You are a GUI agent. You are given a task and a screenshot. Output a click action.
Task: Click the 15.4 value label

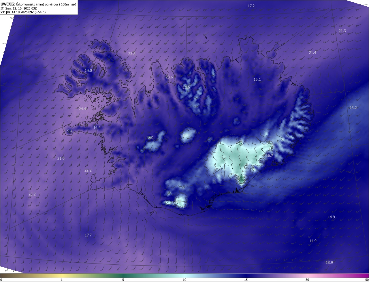pos(69,131)
